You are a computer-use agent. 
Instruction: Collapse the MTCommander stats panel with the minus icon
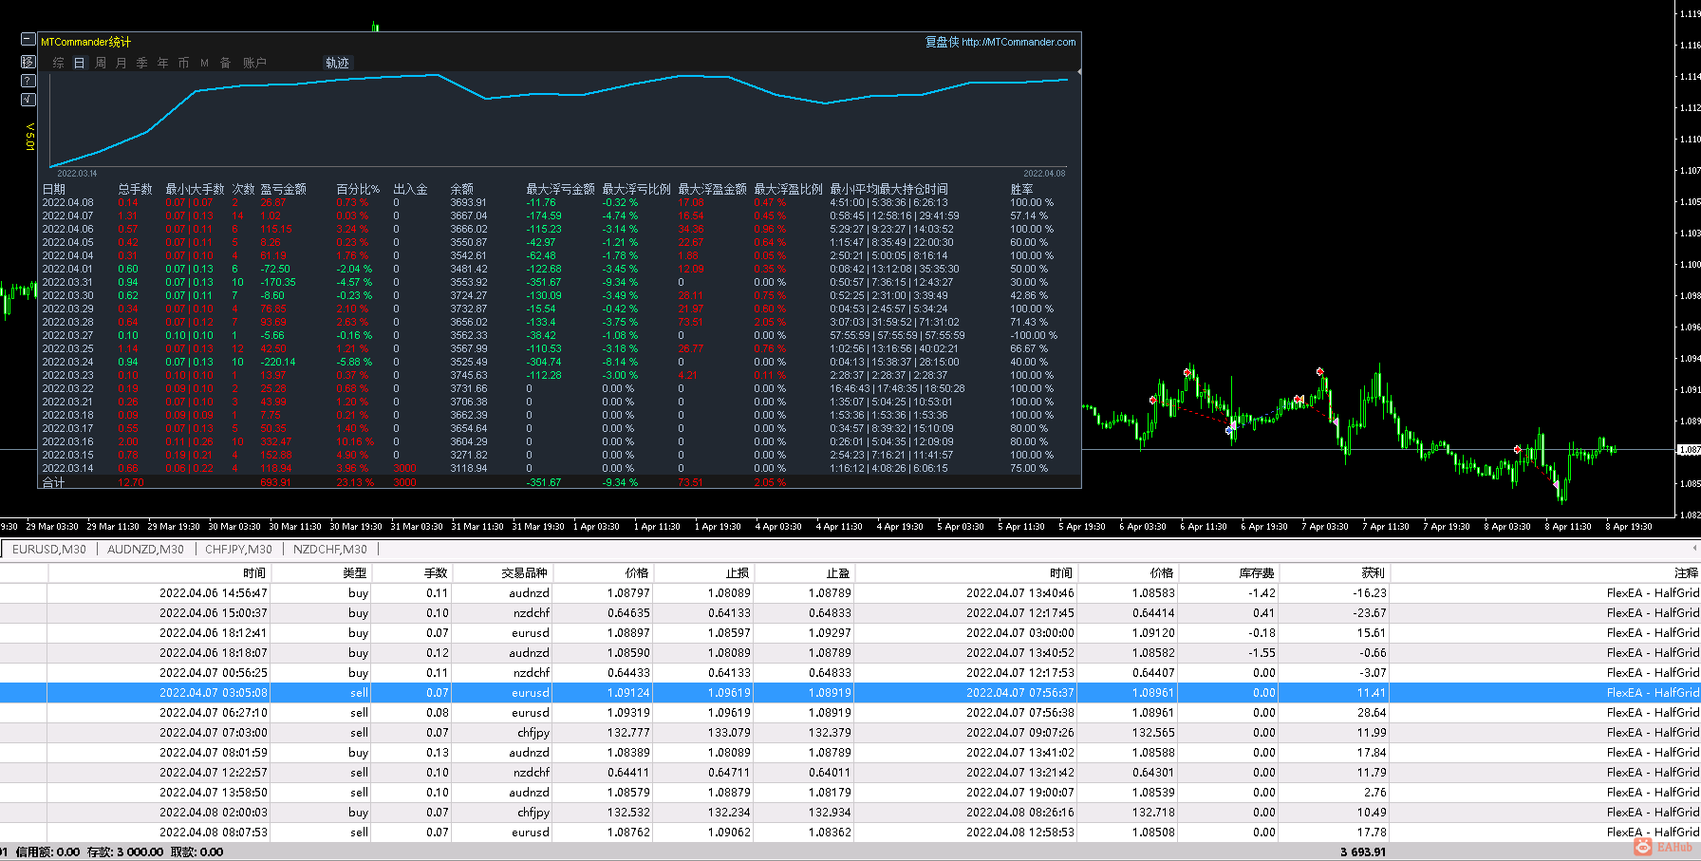(x=28, y=40)
